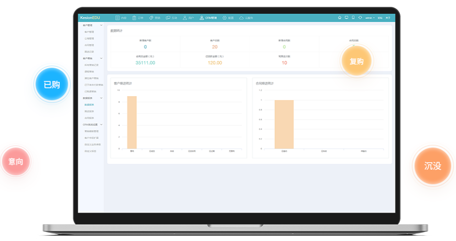
Task: Click the orange 复购 bubble
Action: (x=356, y=61)
